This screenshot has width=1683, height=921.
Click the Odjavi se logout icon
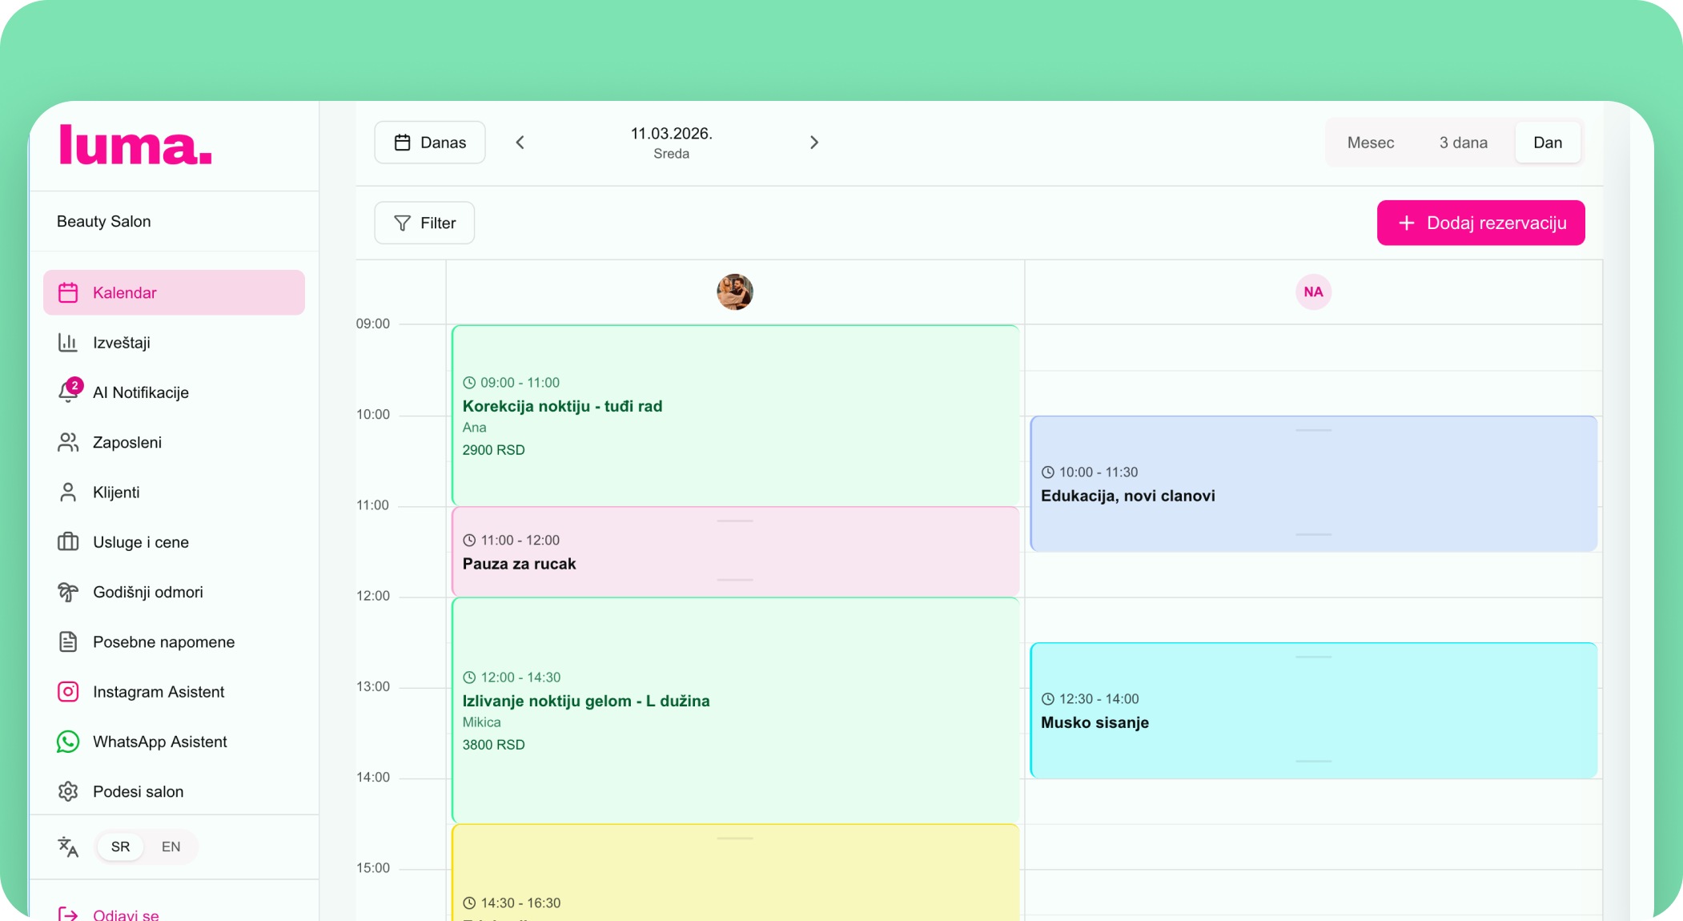(68, 914)
